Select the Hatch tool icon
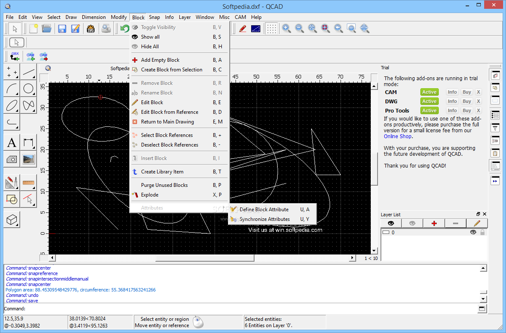The image size is (506, 333). (x=12, y=159)
